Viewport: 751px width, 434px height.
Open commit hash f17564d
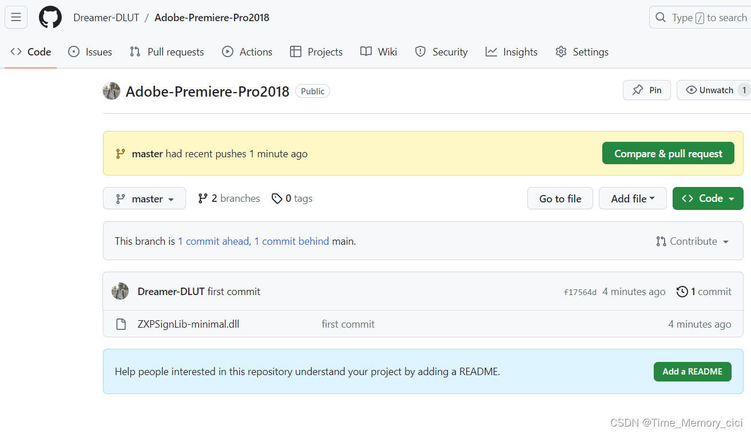[580, 292]
